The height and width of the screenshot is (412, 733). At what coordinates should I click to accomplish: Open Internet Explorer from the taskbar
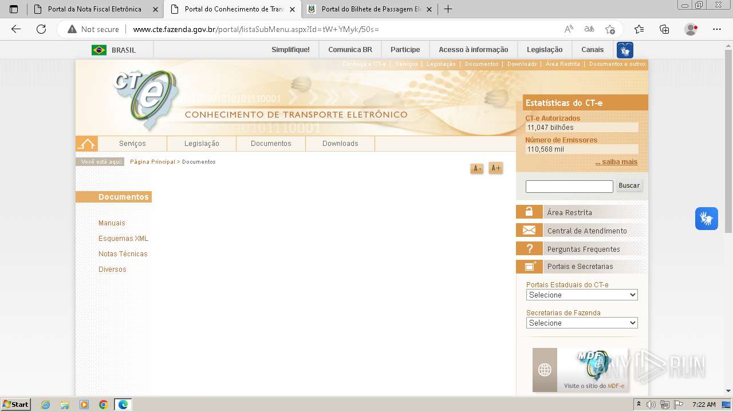coord(45,405)
